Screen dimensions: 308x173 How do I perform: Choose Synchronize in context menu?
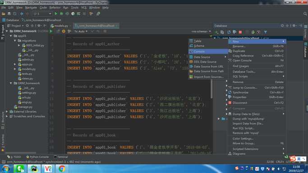coord(257,92)
